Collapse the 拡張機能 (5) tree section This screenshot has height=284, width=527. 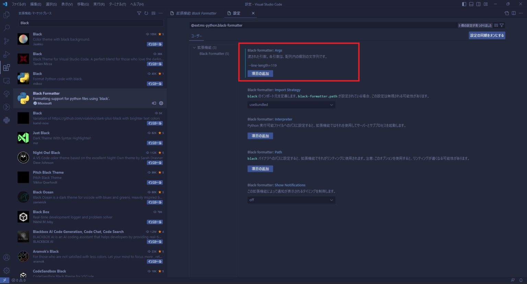[x=195, y=47]
